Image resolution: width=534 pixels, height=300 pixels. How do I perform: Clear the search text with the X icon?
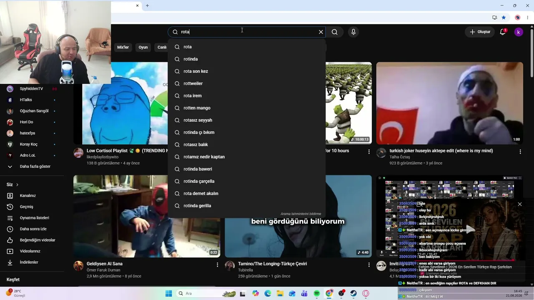(x=321, y=32)
